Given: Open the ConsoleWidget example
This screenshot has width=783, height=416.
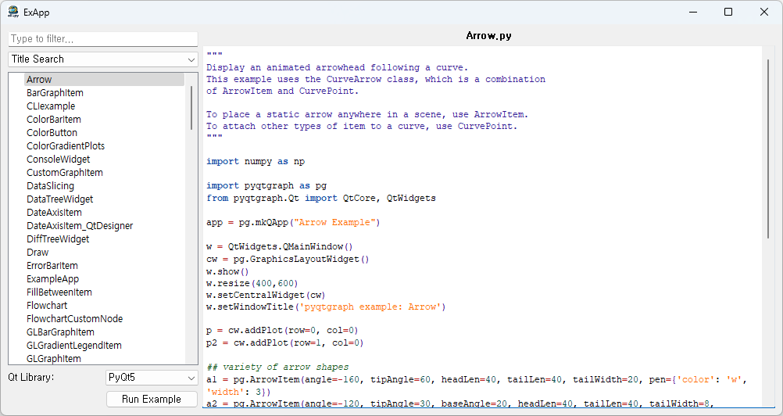Looking at the screenshot, I should click(x=58, y=160).
